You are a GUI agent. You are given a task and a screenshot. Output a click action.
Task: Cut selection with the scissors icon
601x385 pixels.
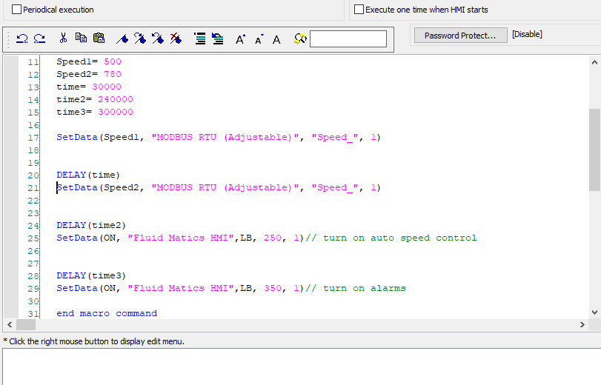click(63, 38)
